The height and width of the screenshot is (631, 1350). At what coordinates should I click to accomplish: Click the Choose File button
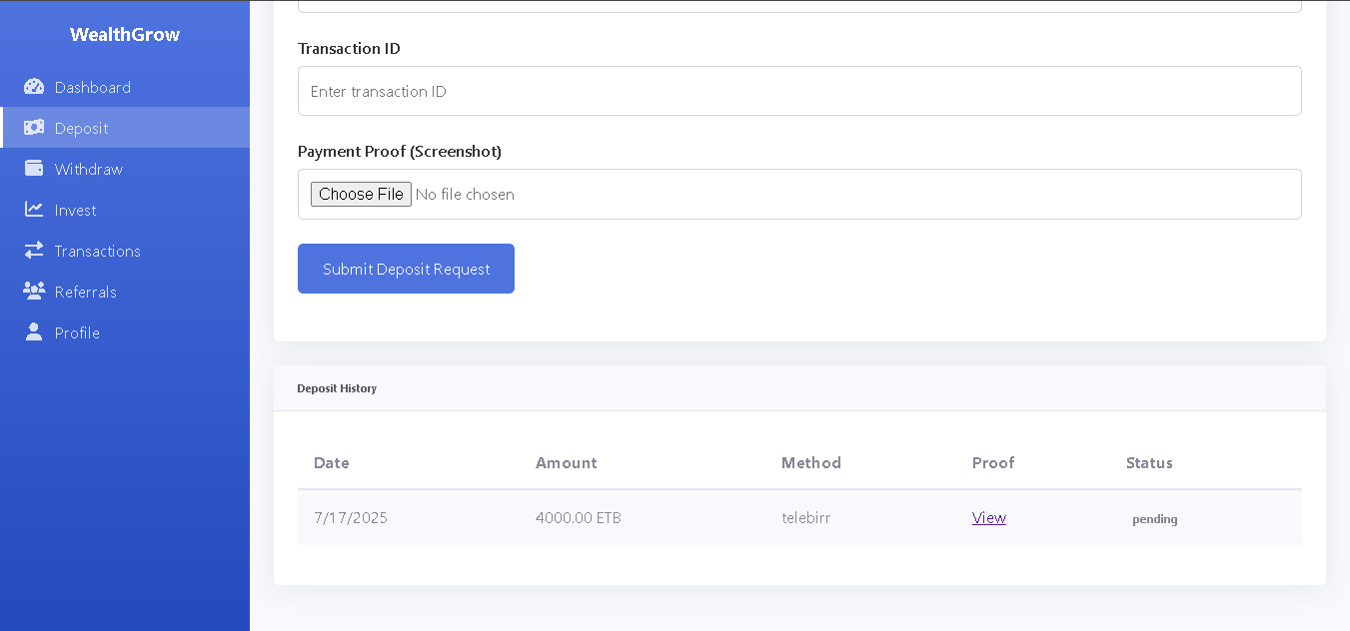pyautogui.click(x=361, y=194)
